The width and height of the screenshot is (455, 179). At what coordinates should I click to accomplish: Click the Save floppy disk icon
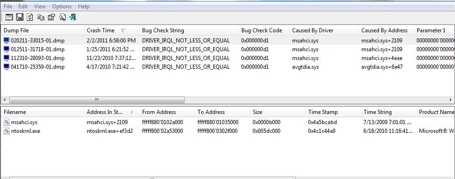[20, 18]
